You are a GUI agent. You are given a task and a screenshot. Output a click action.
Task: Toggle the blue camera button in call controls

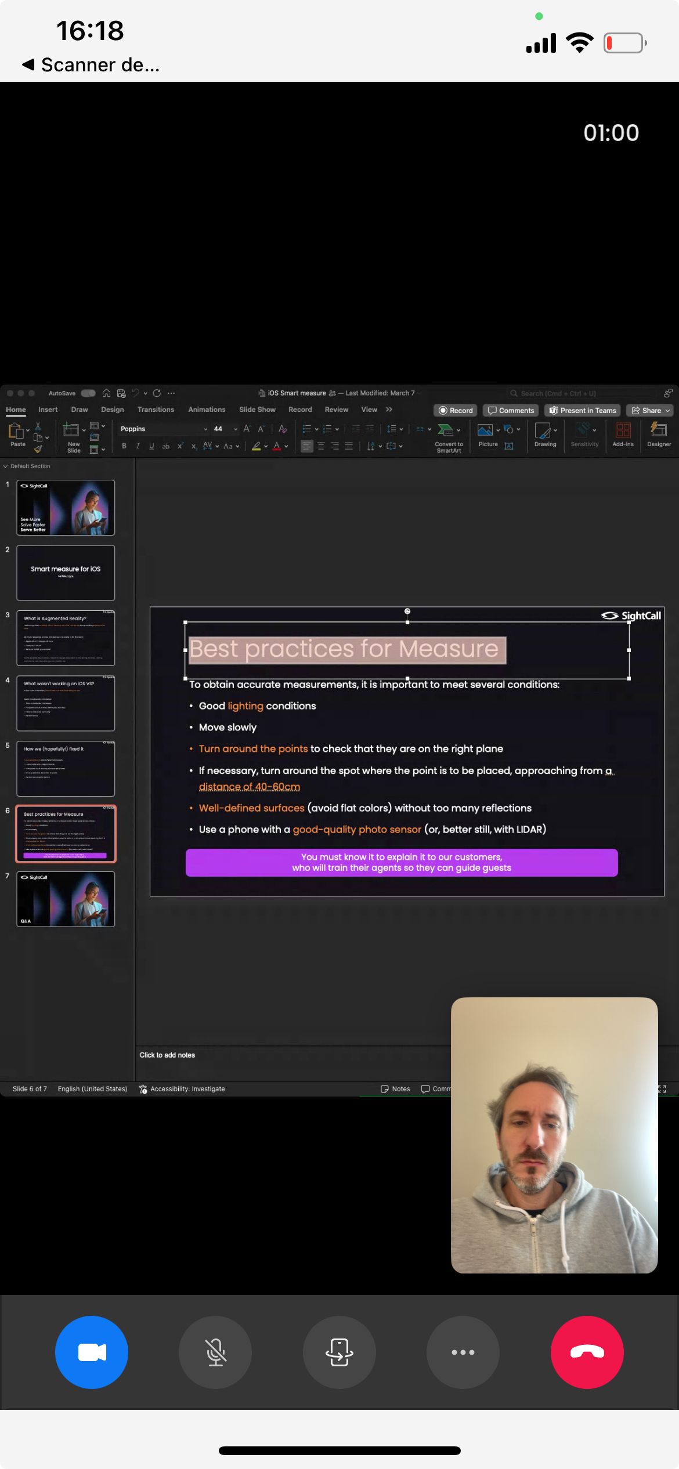[92, 1352]
